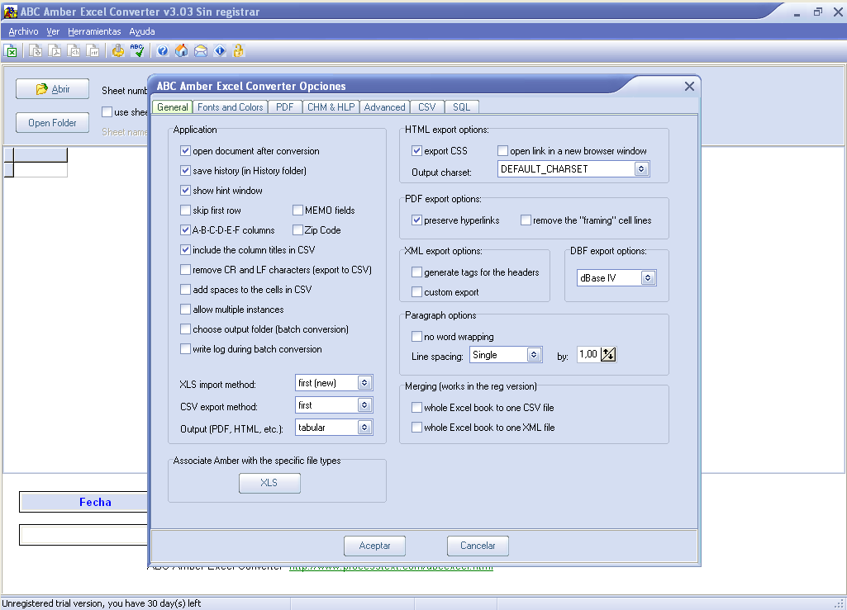Click the grayed convert-document toolbar icon
The width and height of the screenshot is (847, 610).
pyautogui.click(x=36, y=50)
